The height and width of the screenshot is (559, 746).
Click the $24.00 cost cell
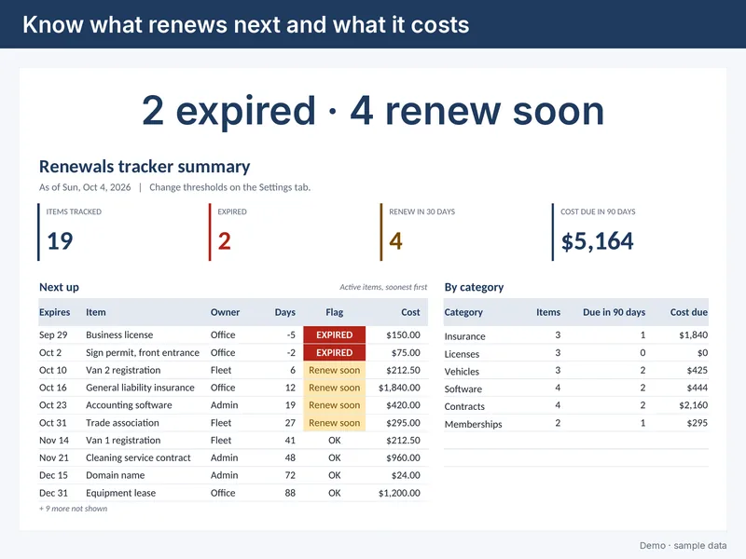[x=406, y=475]
